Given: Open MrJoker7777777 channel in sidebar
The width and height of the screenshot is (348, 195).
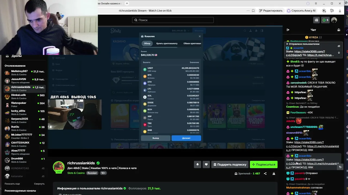Looking at the screenshot, I should [x=24, y=136].
